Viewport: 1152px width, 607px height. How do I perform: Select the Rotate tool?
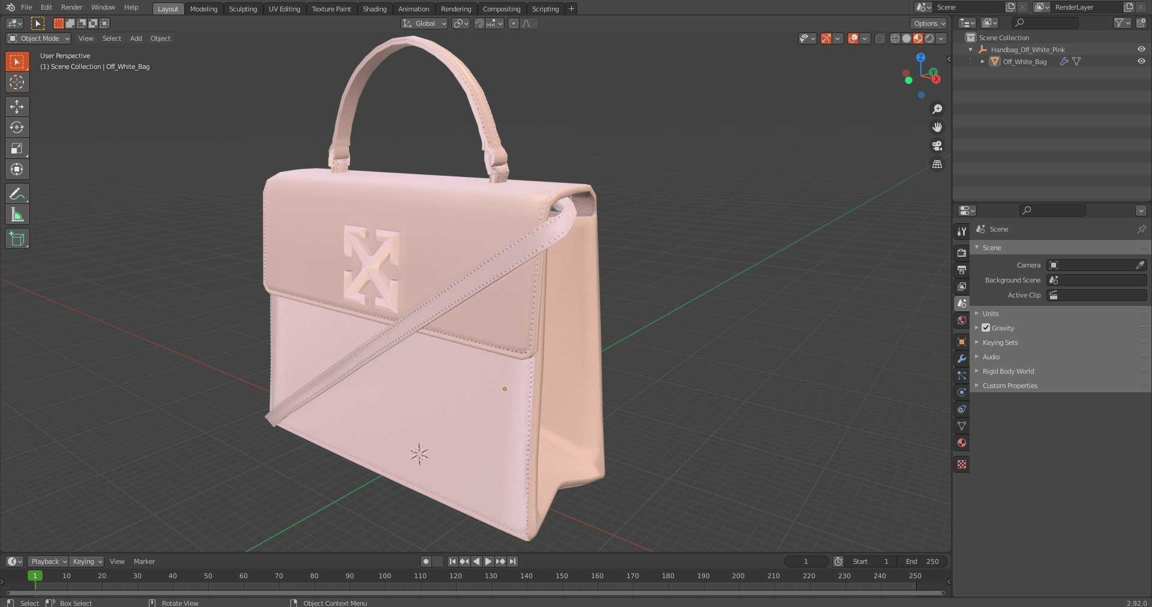tap(17, 128)
